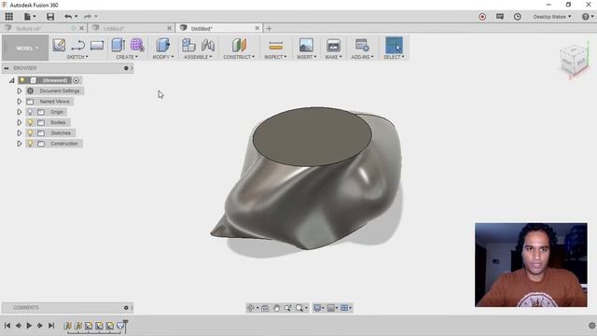Close the Texture v4 tab
The width and height of the screenshot is (597, 336).
point(81,28)
